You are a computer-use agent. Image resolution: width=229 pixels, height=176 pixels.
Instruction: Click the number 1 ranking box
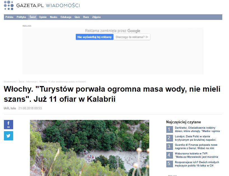tap(170, 129)
